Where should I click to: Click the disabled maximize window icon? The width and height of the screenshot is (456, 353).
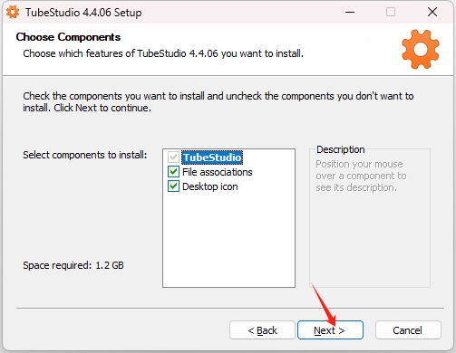[391, 12]
